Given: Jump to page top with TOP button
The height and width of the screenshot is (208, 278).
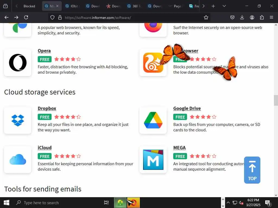Looking at the screenshot, I should [252, 170].
